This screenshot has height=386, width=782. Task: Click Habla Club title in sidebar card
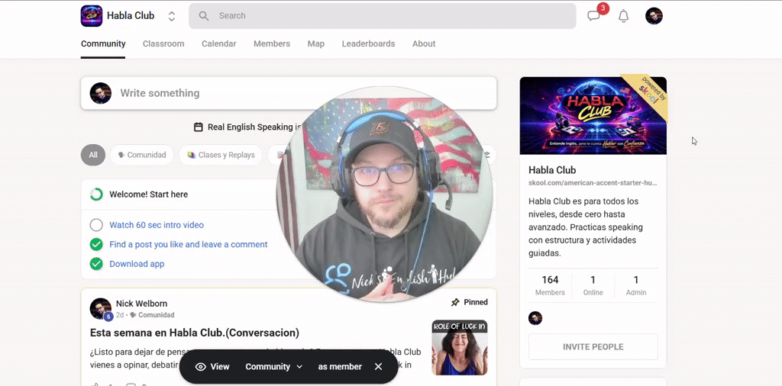[552, 170]
